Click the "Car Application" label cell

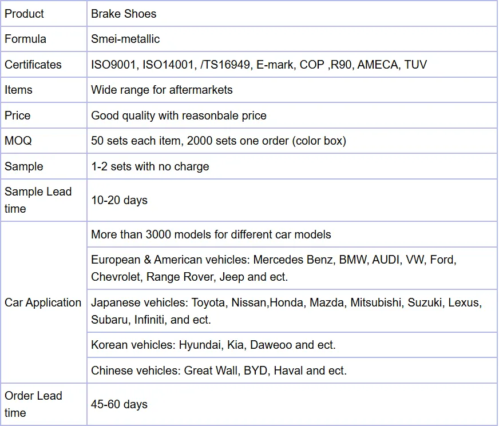tap(43, 302)
